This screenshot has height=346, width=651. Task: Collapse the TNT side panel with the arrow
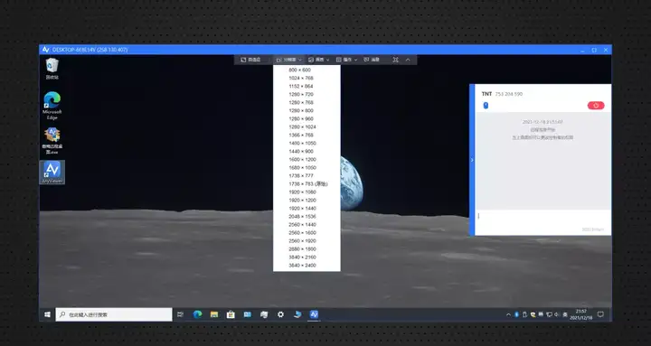(x=472, y=160)
